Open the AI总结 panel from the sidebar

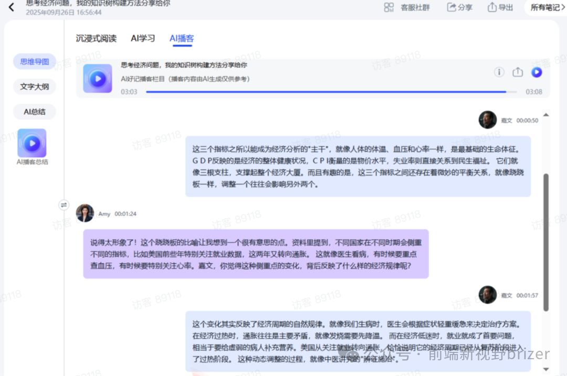(34, 112)
